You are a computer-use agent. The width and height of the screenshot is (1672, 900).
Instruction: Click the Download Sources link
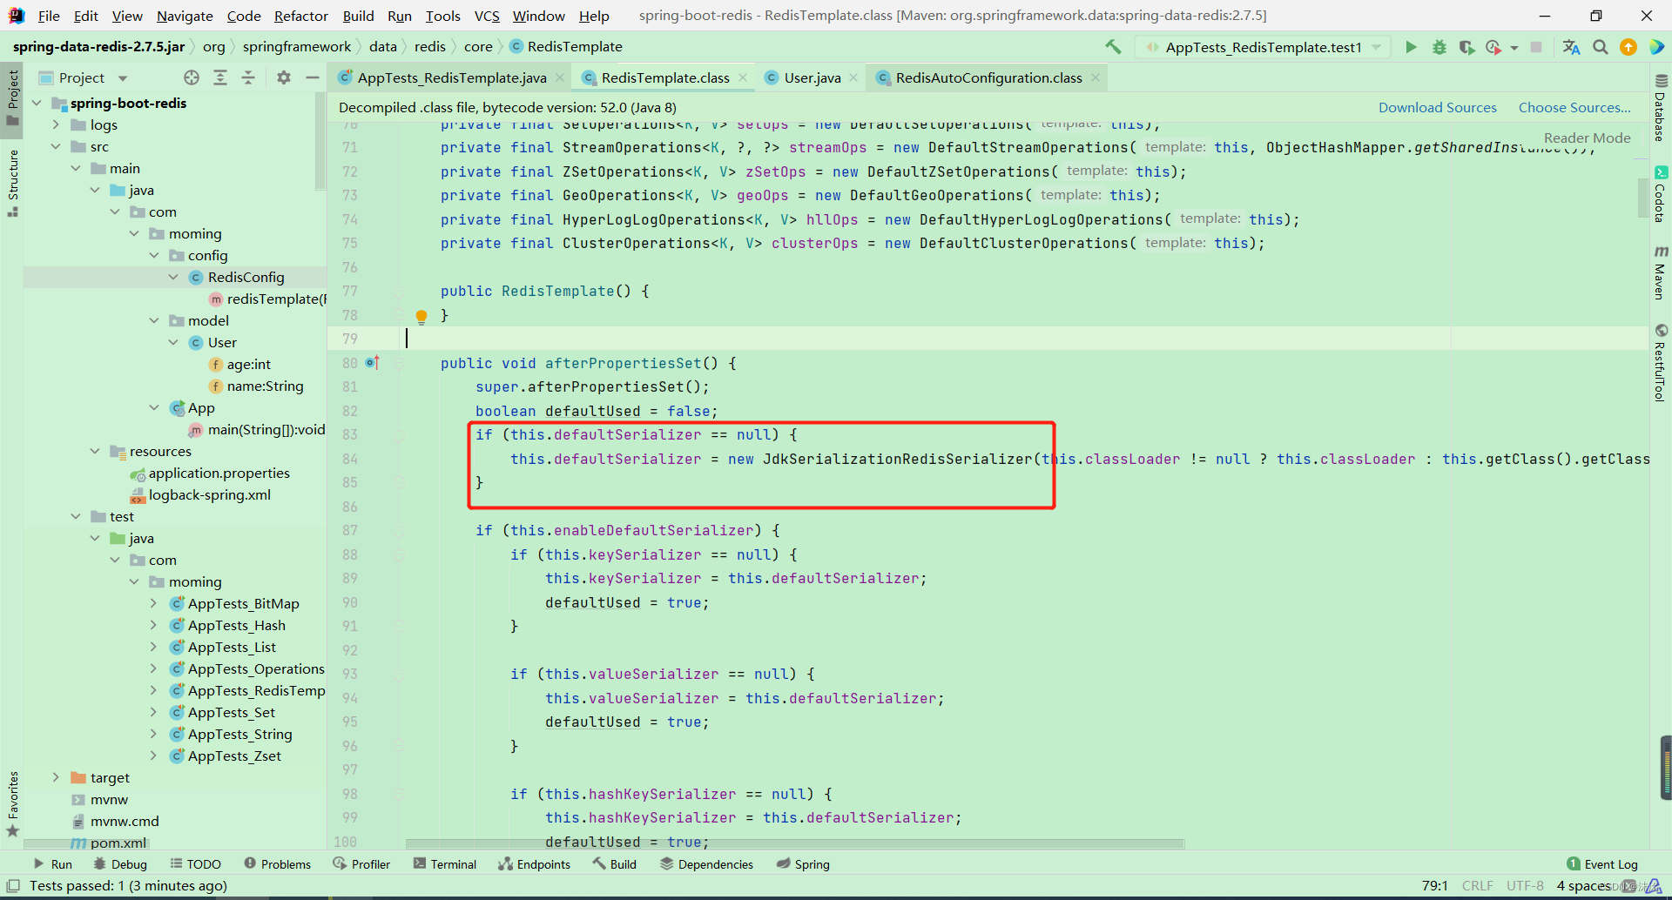click(1437, 107)
